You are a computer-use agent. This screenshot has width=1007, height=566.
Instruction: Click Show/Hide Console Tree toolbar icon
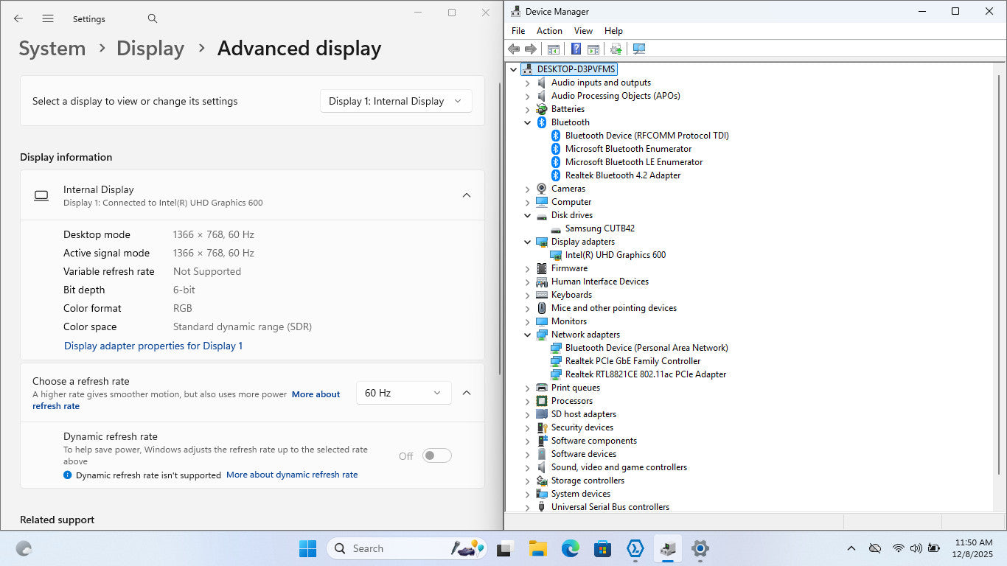[x=553, y=49]
